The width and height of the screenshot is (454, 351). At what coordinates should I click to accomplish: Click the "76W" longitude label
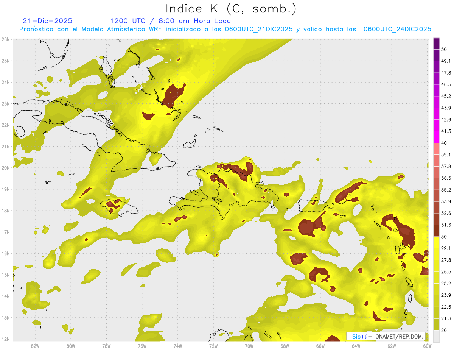tap(142, 346)
